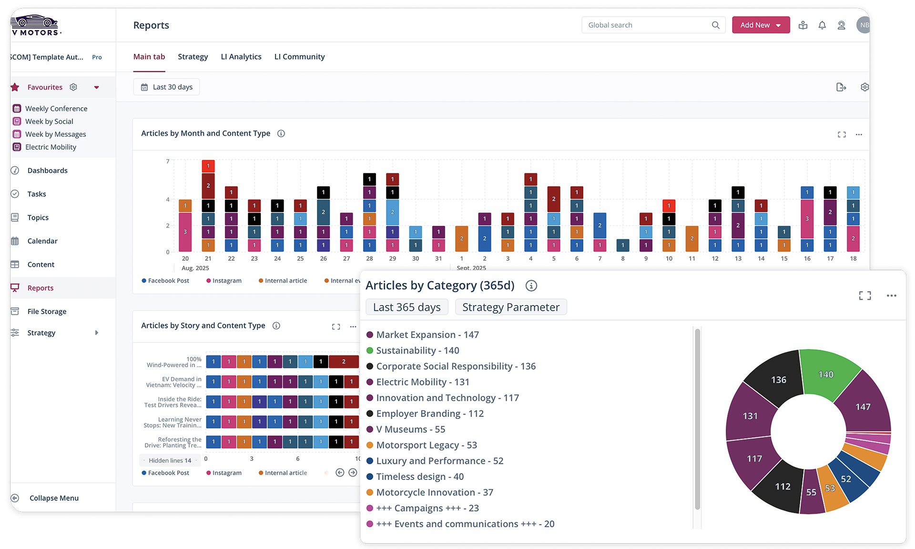Switch to the LI Analytics tab
915x549 pixels.
pyautogui.click(x=241, y=57)
